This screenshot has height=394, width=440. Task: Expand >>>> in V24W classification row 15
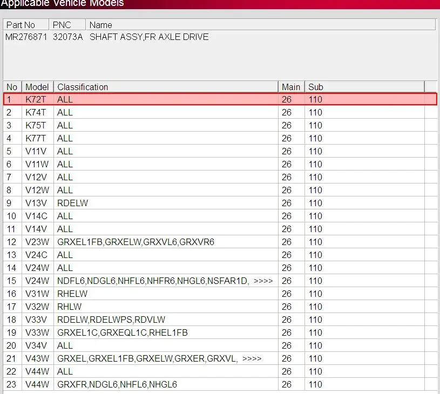click(263, 281)
